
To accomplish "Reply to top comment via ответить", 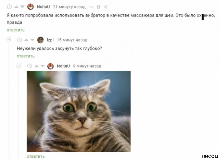I will click(x=16, y=30).
